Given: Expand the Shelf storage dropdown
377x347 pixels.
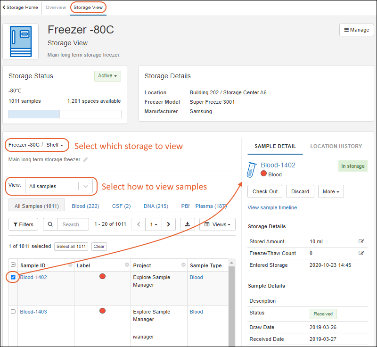Looking at the screenshot, I should 55,145.
